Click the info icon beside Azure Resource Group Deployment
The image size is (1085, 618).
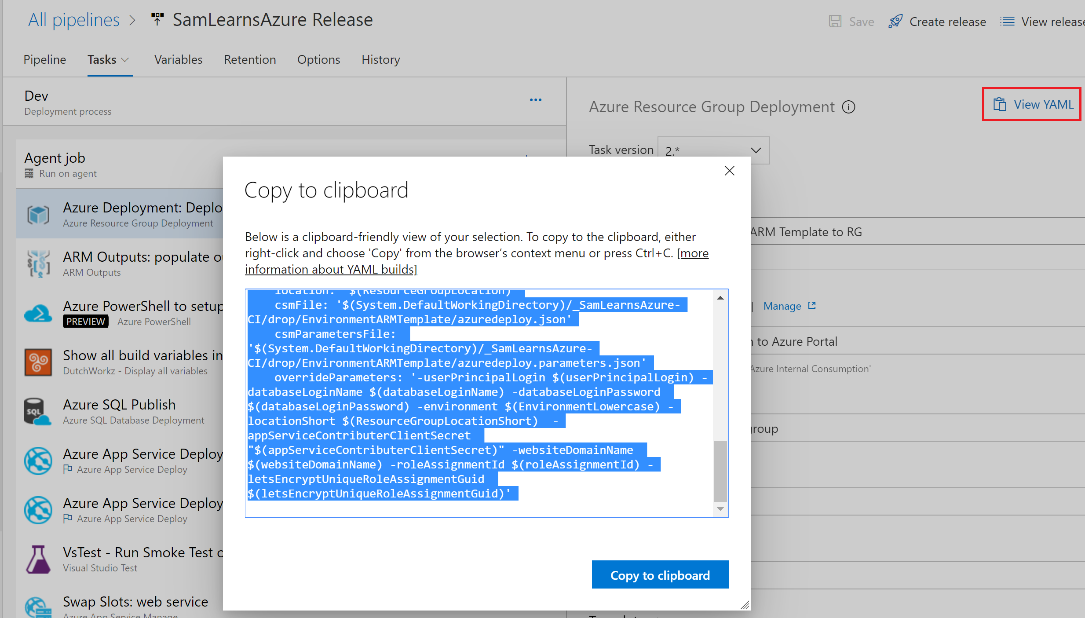click(848, 107)
